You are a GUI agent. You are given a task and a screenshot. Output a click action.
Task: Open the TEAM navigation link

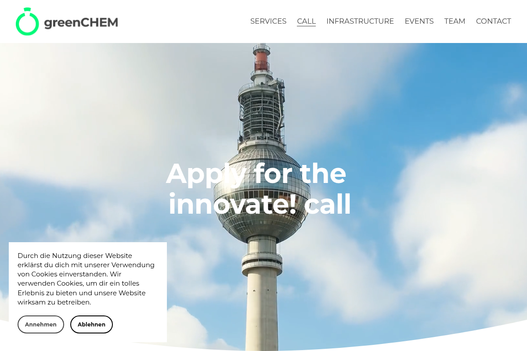click(455, 21)
